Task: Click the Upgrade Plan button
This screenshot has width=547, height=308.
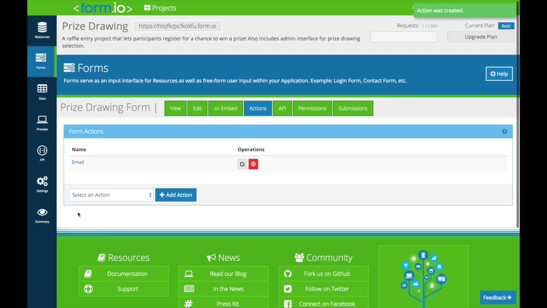Action: click(x=481, y=37)
